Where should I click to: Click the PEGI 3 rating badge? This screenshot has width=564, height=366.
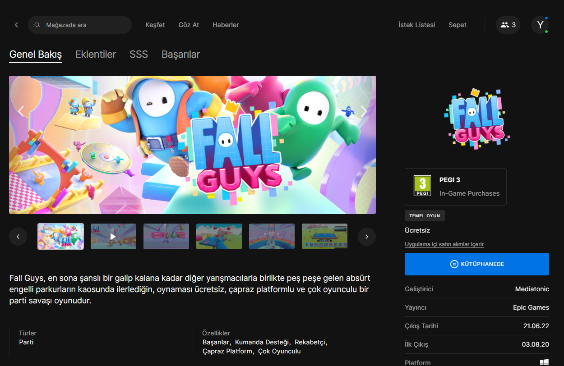pyautogui.click(x=422, y=186)
